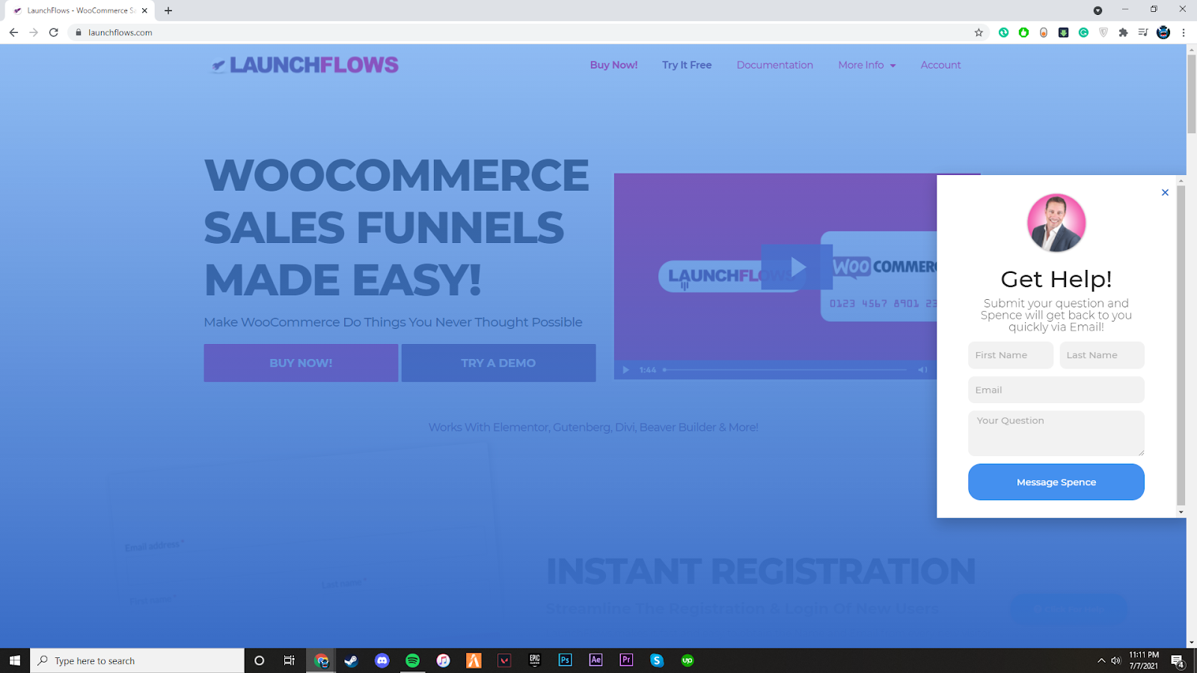Viewport: 1197px width, 673px height.
Task: Open the Grammarly extension
Action: [x=1083, y=32]
